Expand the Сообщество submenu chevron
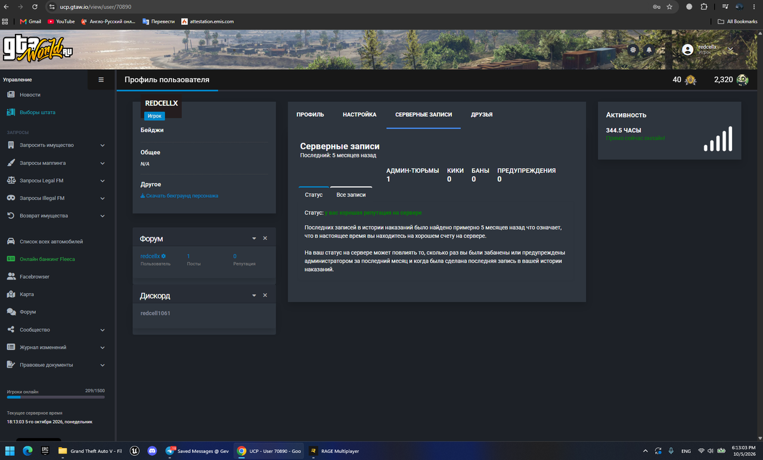Screen dimensions: 763x460 click(103, 330)
